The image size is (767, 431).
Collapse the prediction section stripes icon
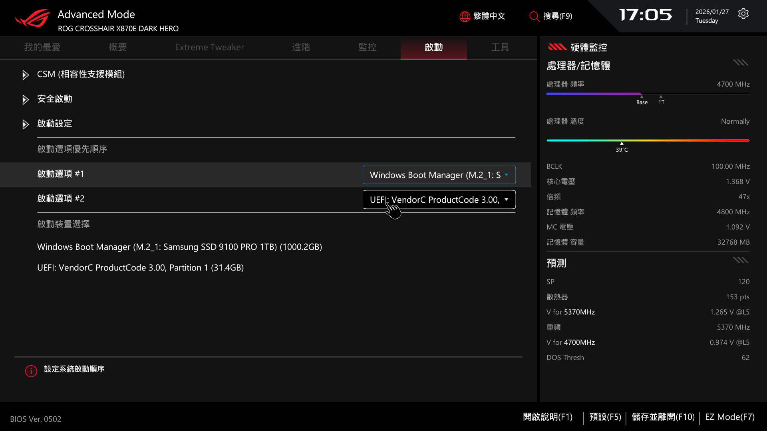[x=740, y=260]
